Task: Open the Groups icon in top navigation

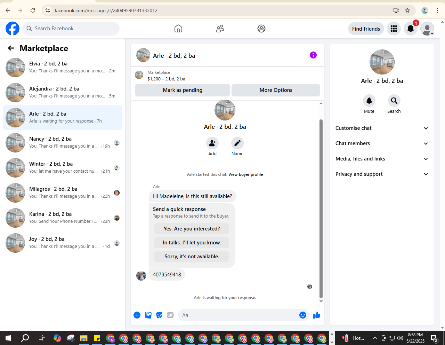Action: click(x=261, y=29)
